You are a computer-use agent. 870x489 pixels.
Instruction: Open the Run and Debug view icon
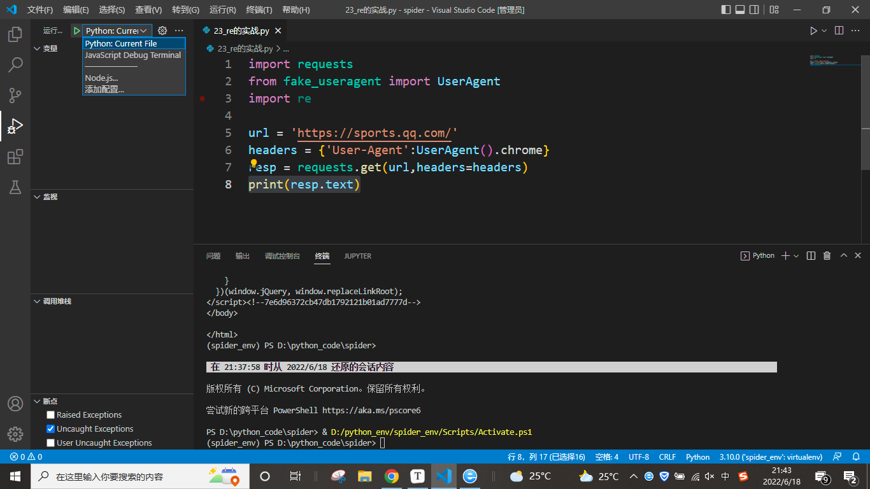tap(15, 126)
